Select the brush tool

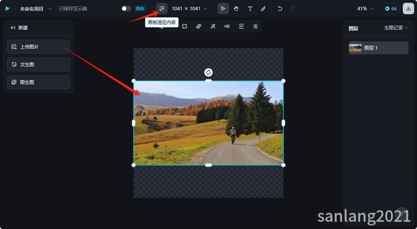263,8
